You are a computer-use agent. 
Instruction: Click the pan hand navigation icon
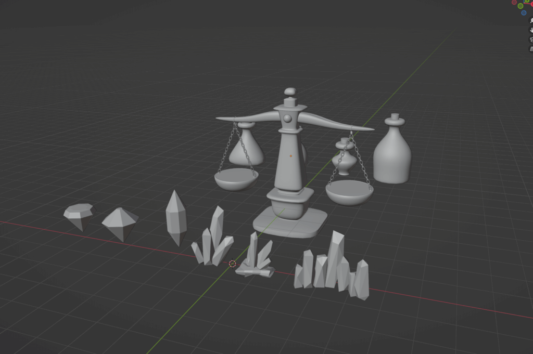coord(531,30)
